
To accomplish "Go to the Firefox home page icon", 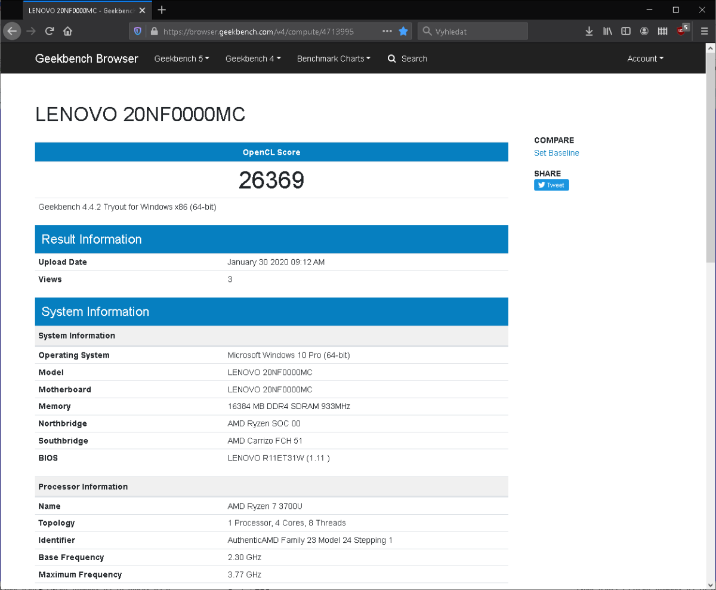I will 68,31.
